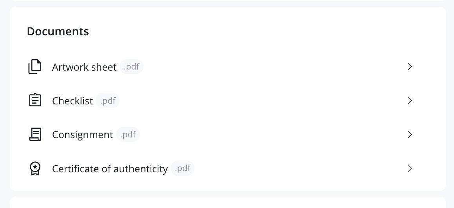Click the card panel above Documents section
454x208 pixels.
point(227,0)
